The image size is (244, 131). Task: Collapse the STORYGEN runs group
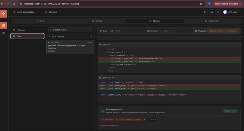click(49, 37)
